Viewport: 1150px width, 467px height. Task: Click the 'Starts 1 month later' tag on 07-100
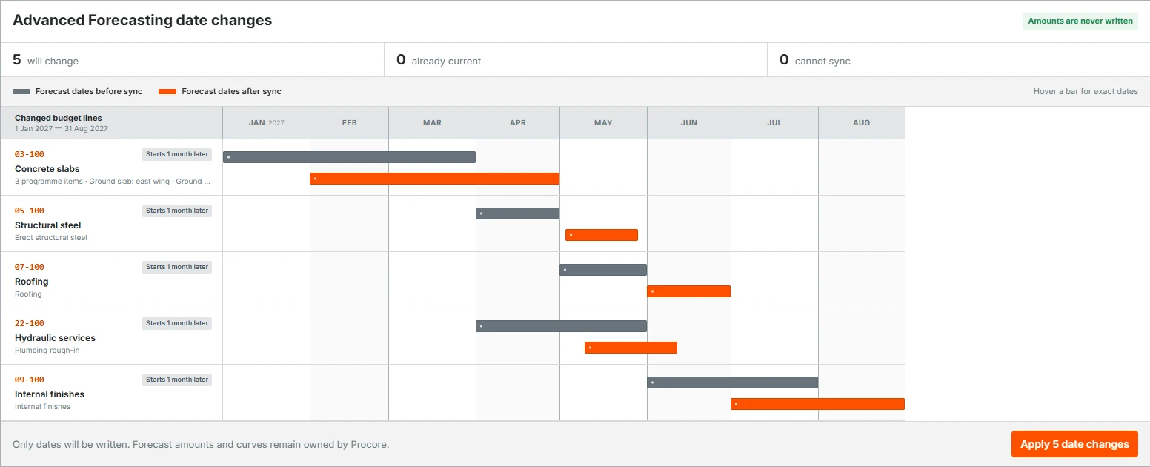click(x=177, y=267)
